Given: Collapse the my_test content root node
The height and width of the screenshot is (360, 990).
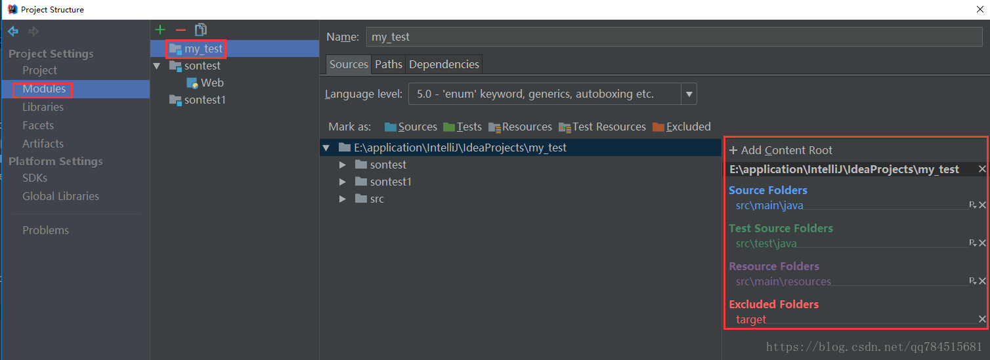Looking at the screenshot, I should tap(326, 148).
